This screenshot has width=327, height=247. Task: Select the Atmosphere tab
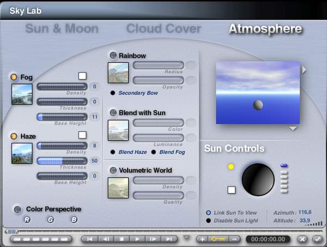[265, 29]
